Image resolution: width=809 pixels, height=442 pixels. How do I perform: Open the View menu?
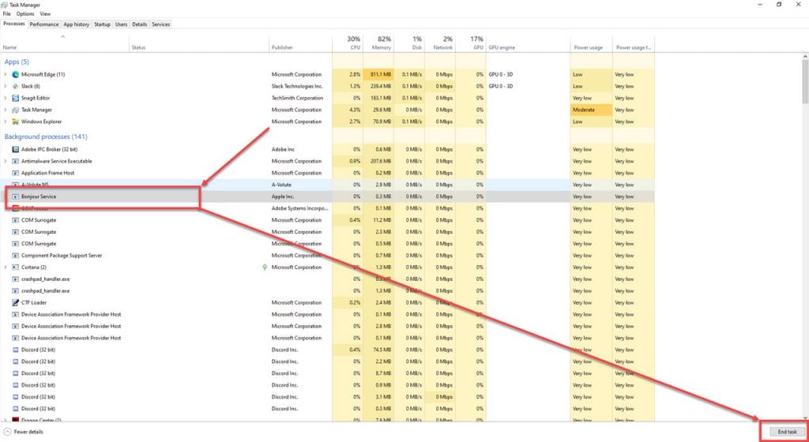point(45,14)
